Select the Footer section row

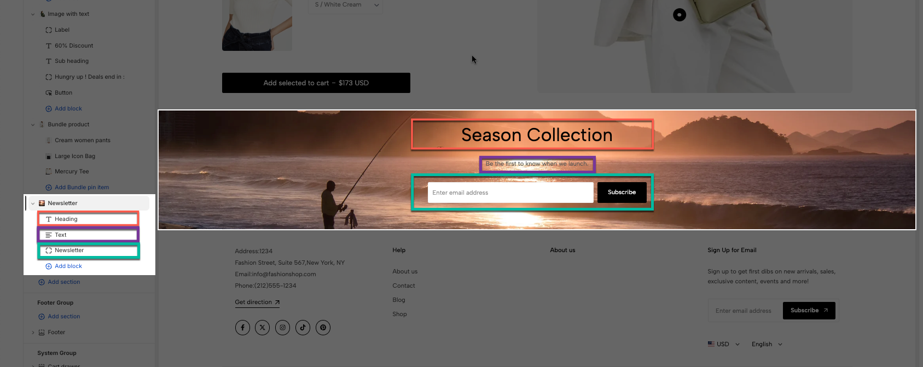click(x=56, y=333)
